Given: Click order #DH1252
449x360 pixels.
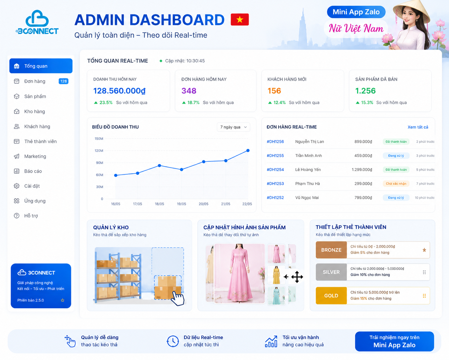Looking at the screenshot, I should tap(275, 198).
